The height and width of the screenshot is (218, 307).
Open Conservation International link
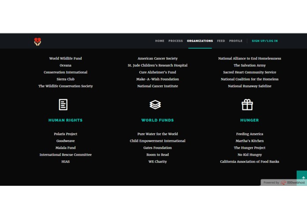(x=65, y=72)
